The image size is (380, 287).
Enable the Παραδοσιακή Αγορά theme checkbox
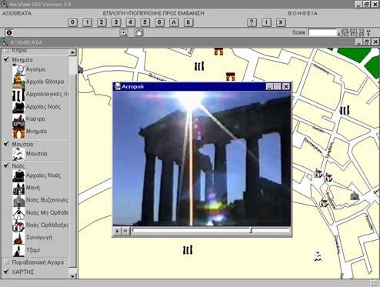(6, 262)
